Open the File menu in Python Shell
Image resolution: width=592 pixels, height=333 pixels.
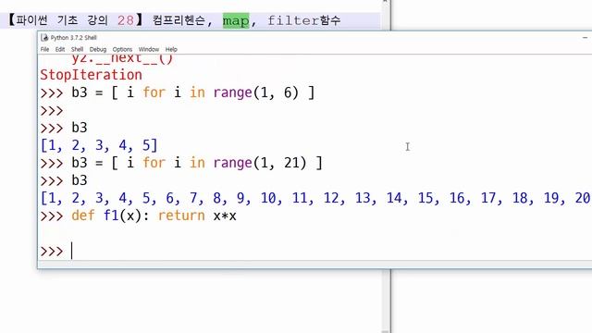coord(44,49)
